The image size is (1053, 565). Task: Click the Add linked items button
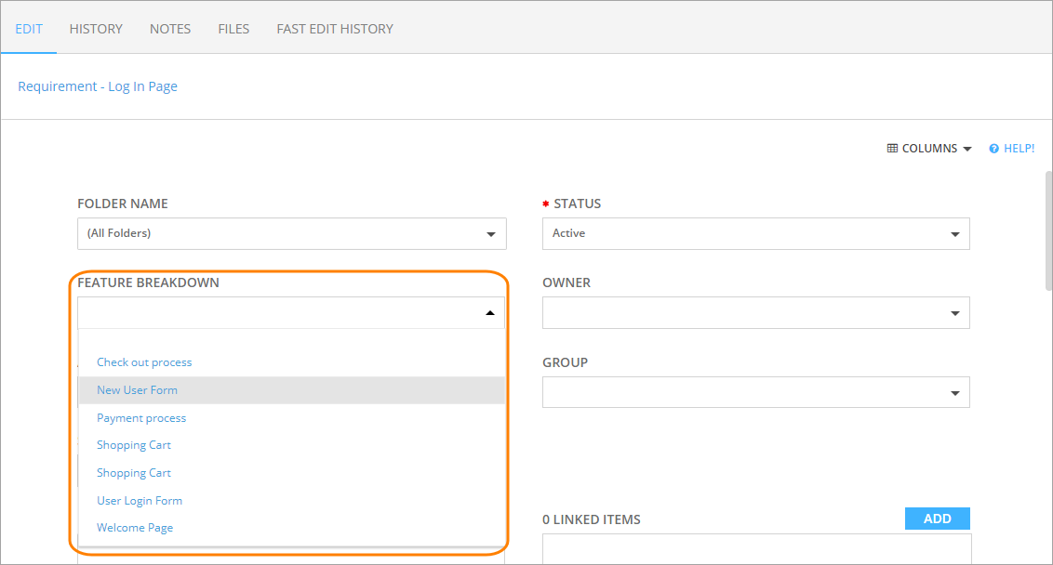click(x=937, y=519)
